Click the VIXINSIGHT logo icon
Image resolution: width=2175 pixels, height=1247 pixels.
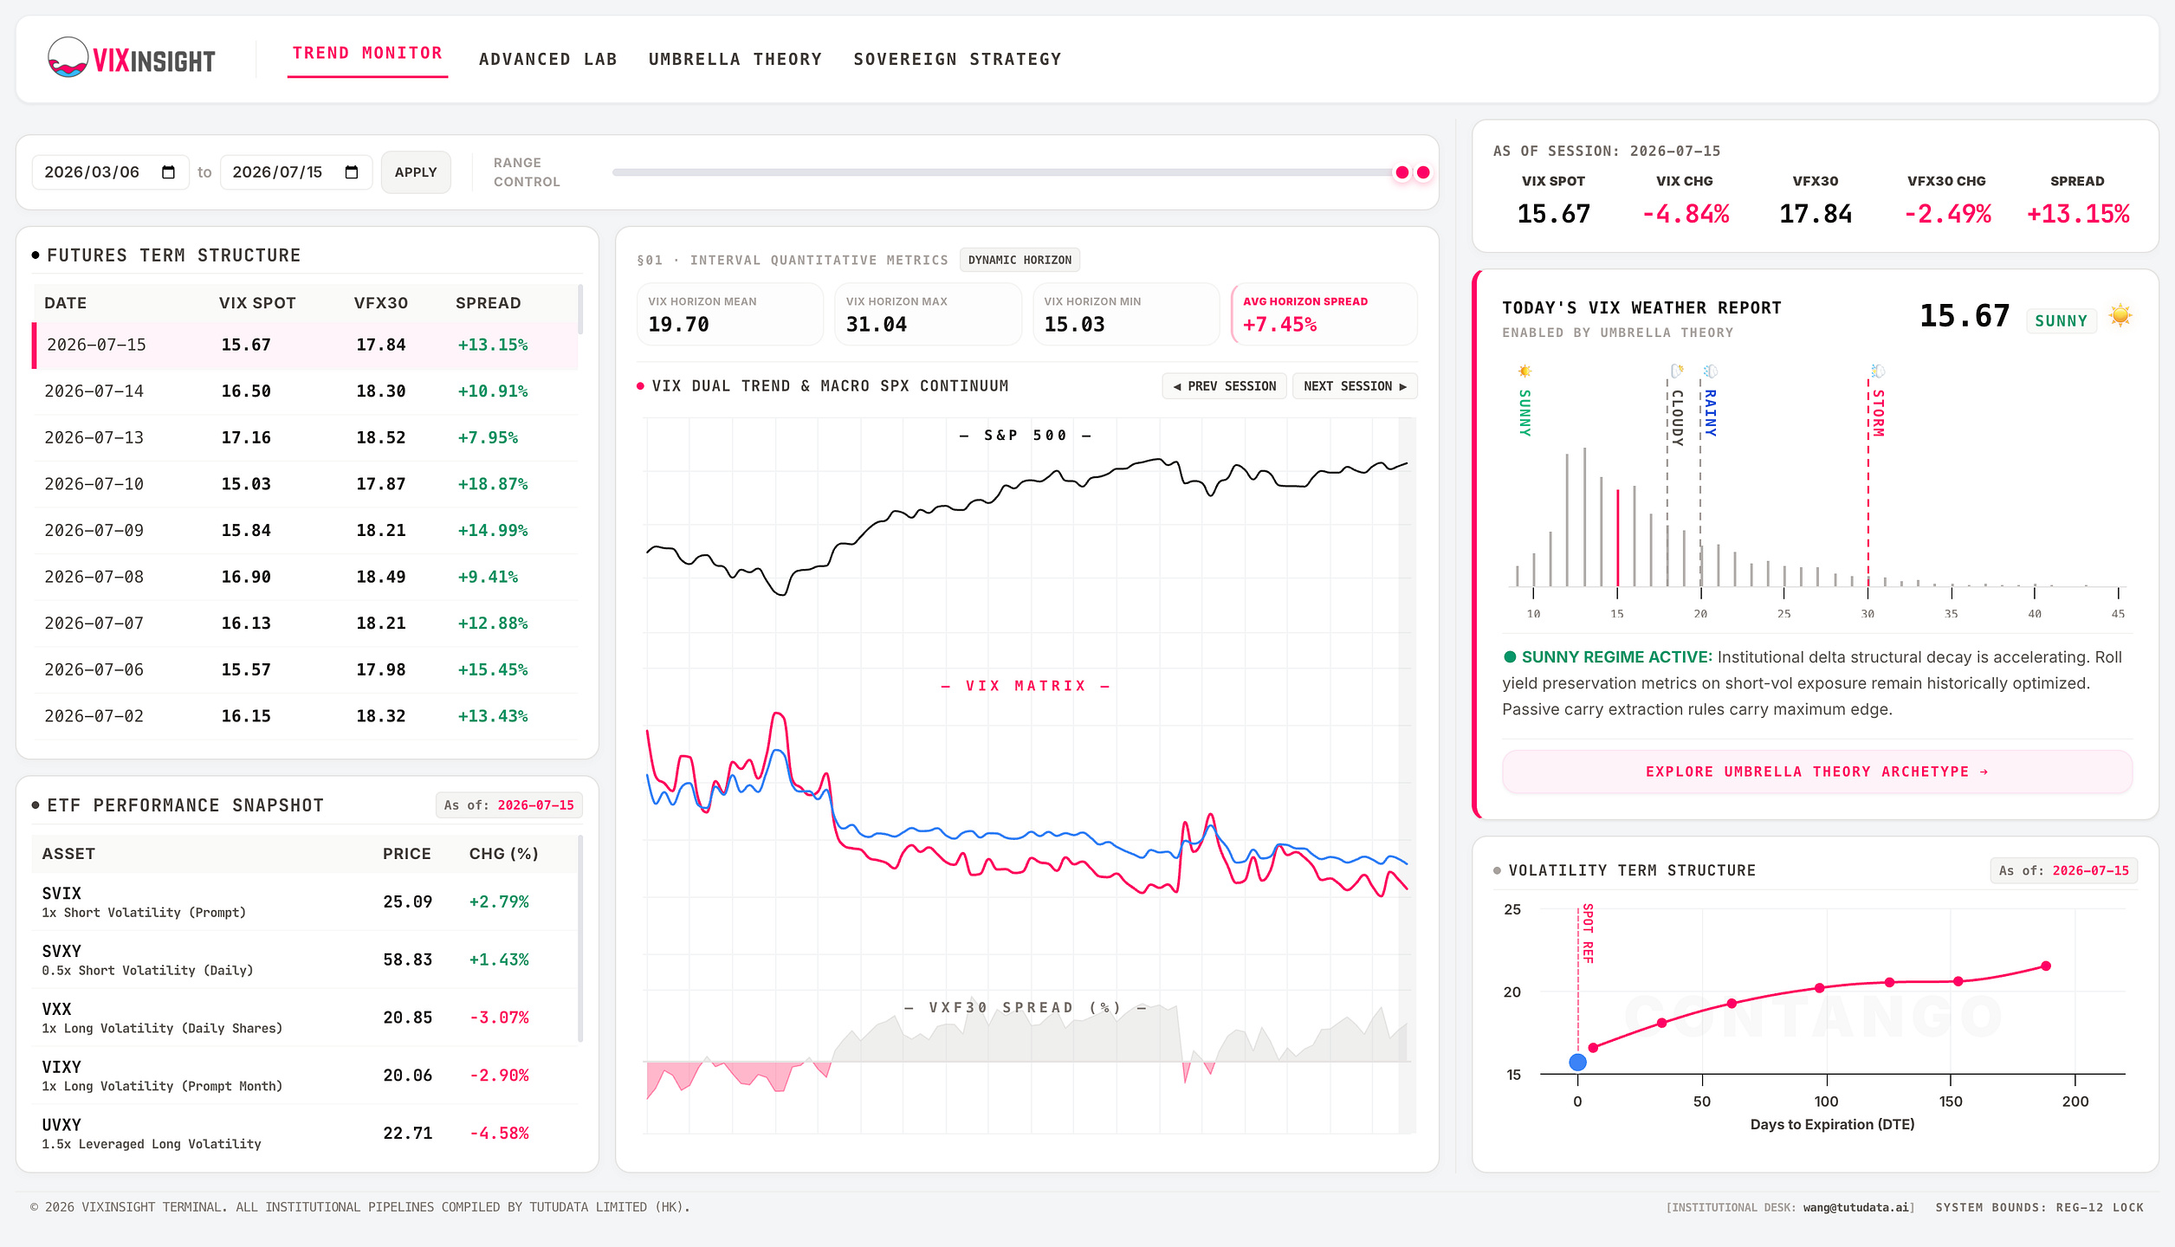[x=68, y=57]
